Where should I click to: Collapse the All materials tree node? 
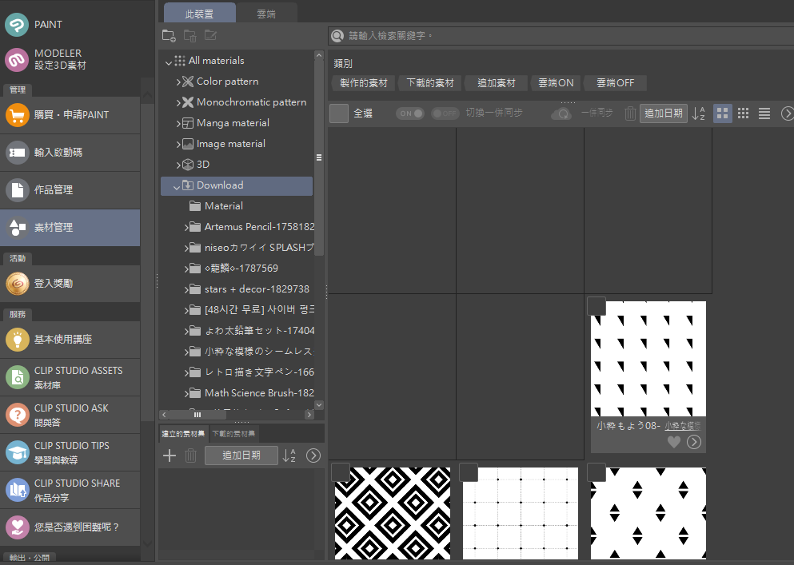click(x=169, y=62)
